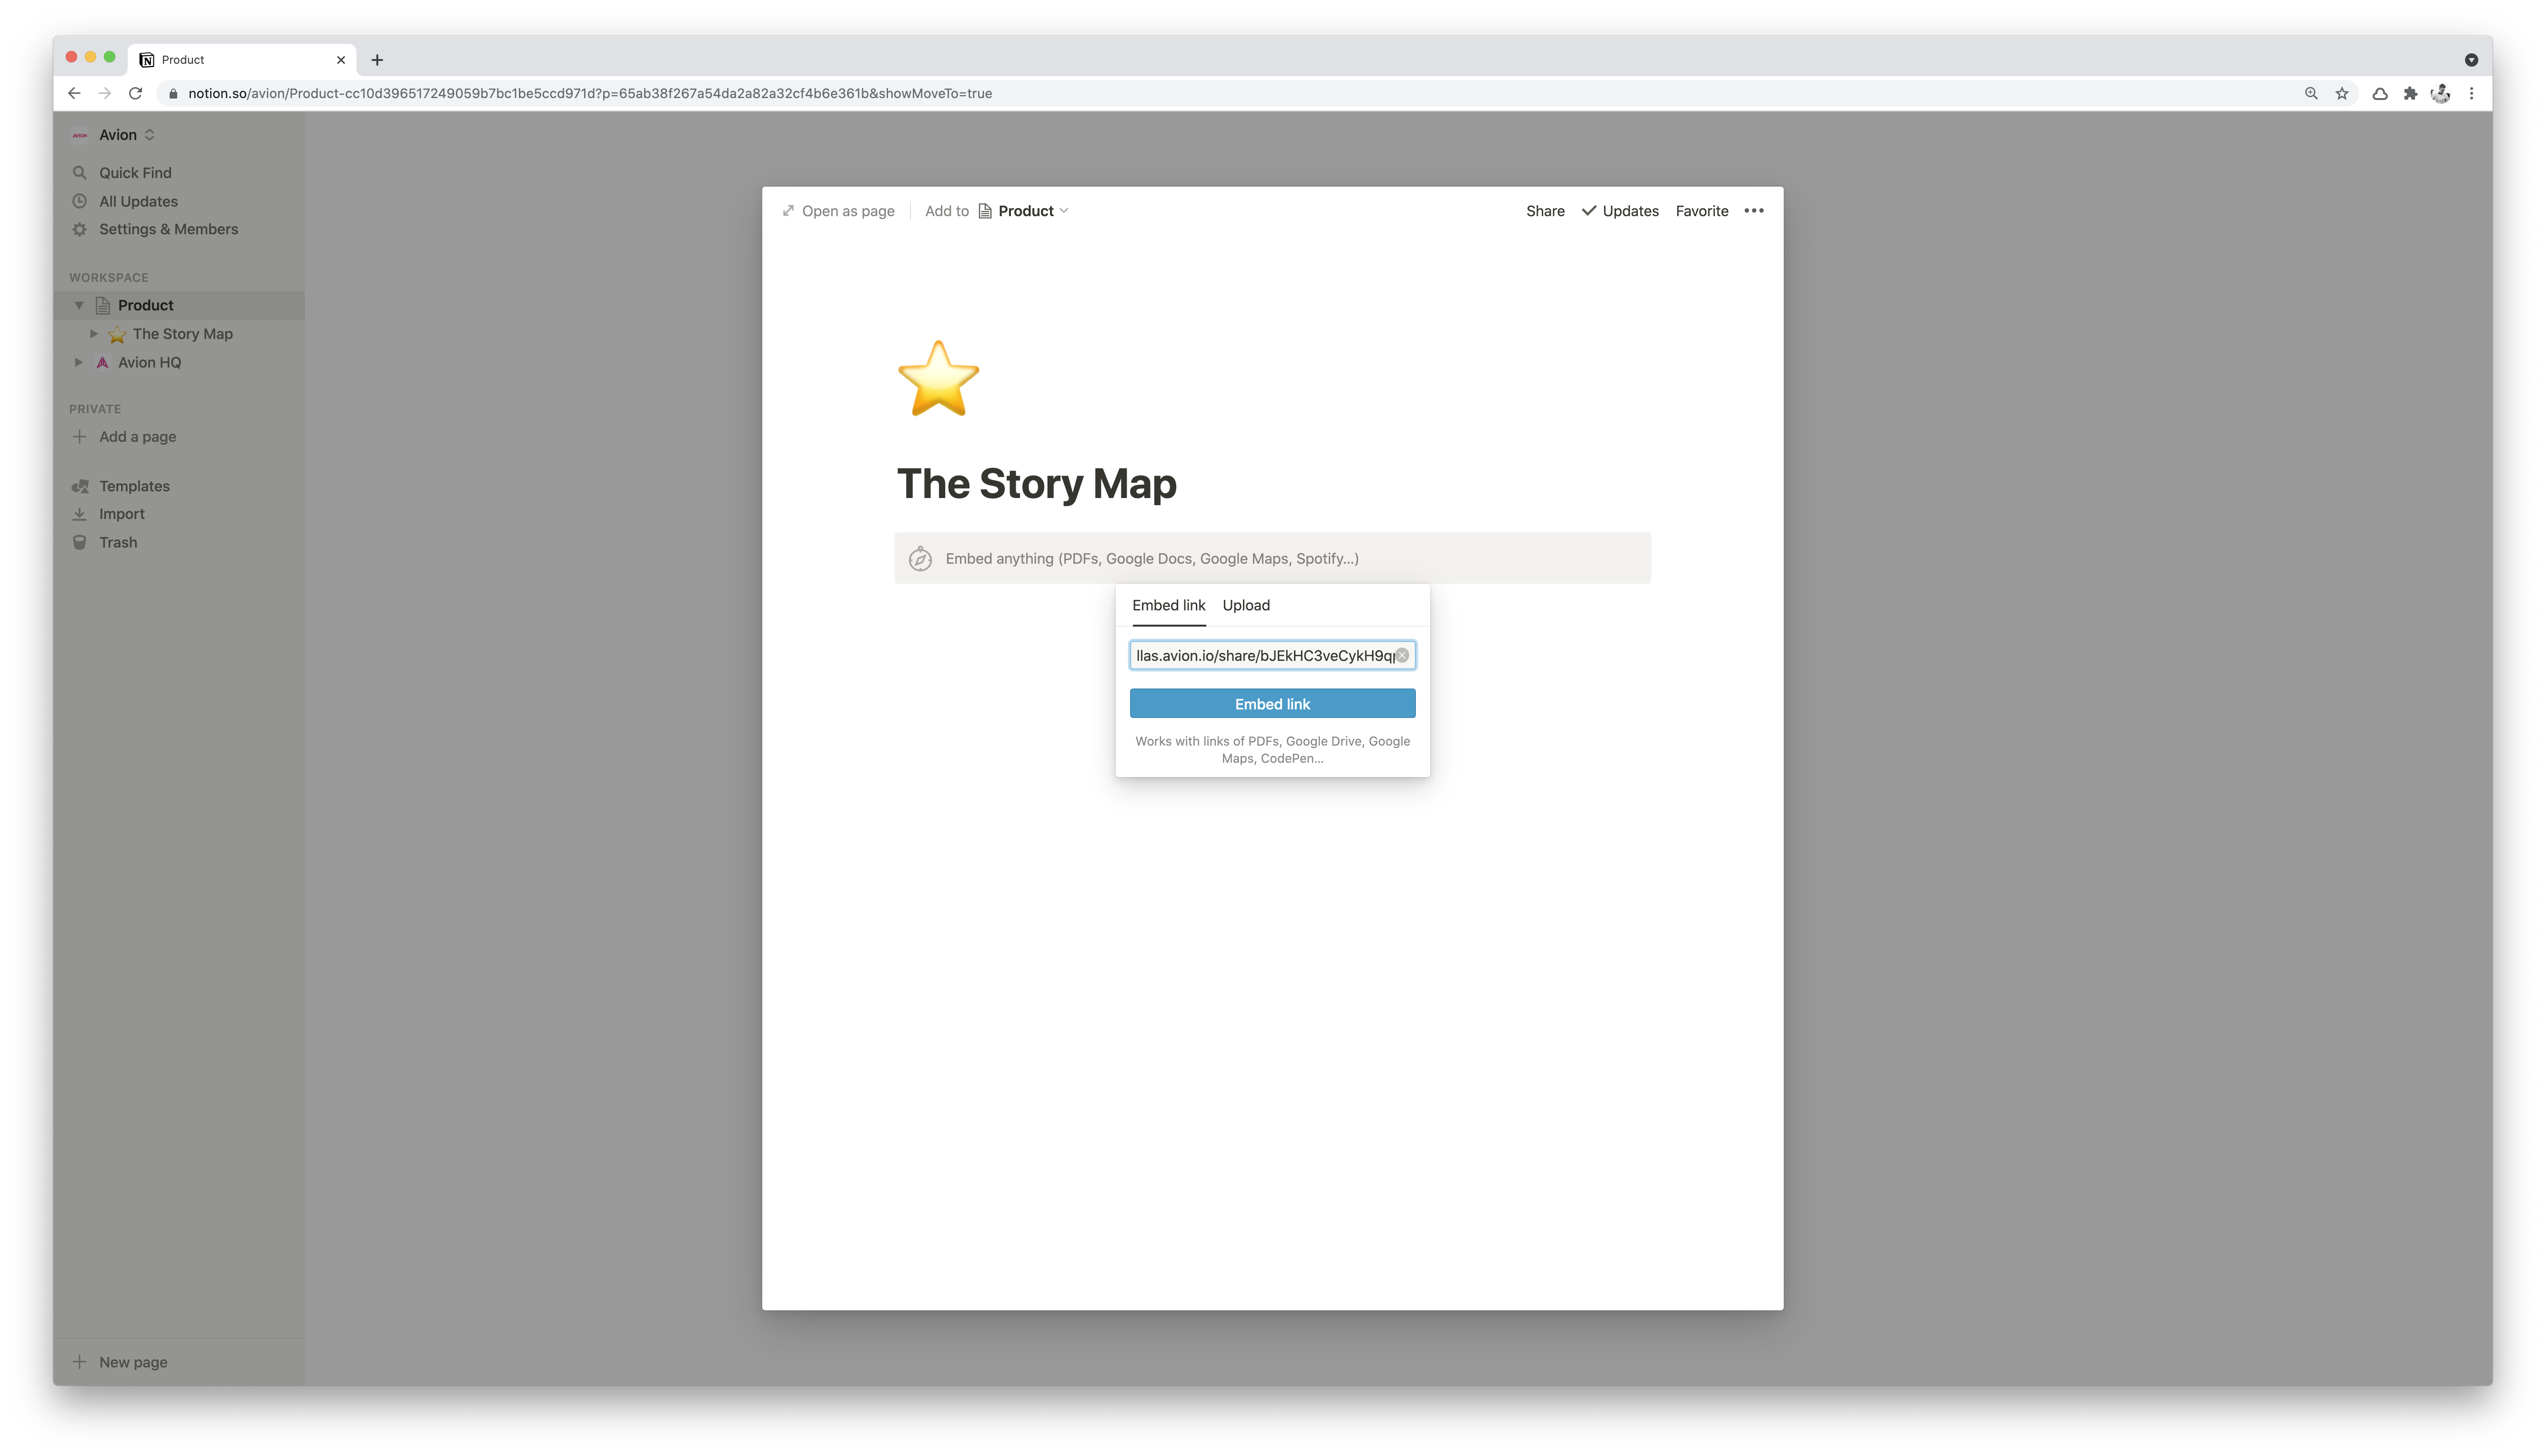This screenshot has height=1456, width=2546.
Task: Select the Embed link tab
Action: click(1169, 605)
